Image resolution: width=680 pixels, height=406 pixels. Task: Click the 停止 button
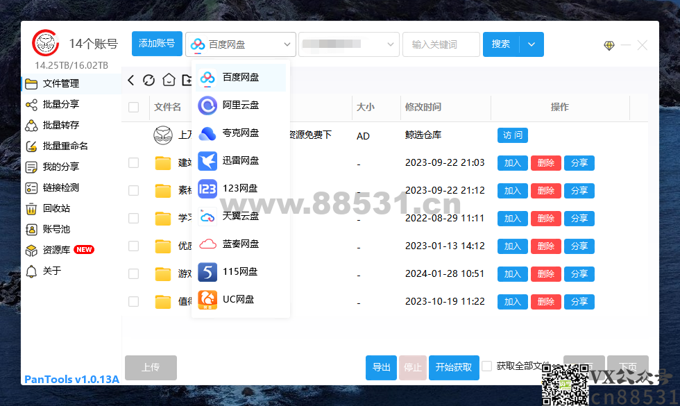tap(412, 367)
